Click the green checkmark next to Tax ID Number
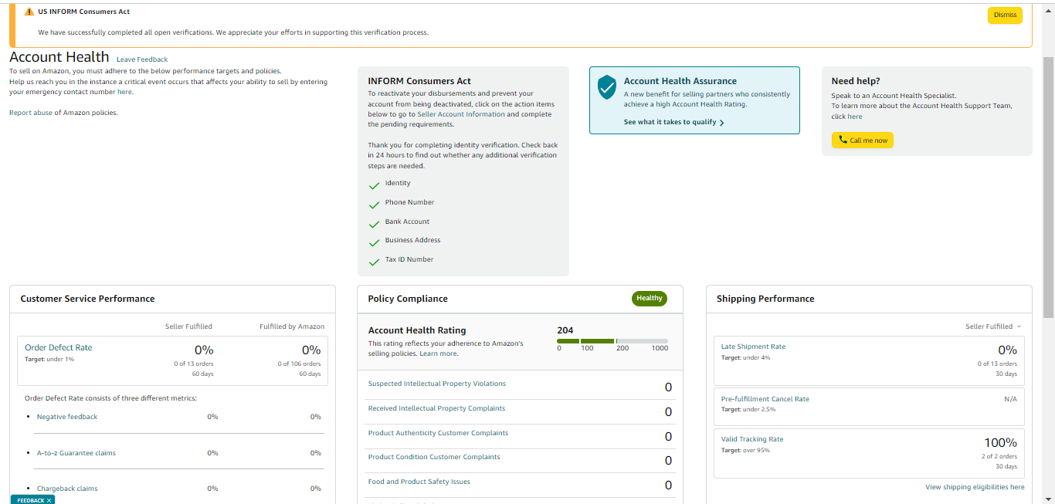 tap(375, 262)
